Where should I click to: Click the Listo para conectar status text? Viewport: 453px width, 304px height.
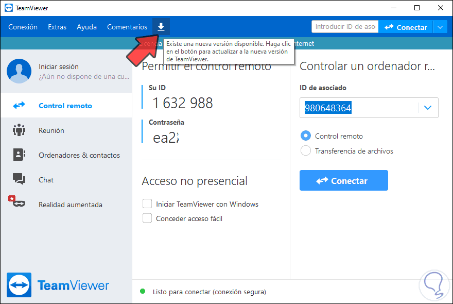(x=210, y=292)
